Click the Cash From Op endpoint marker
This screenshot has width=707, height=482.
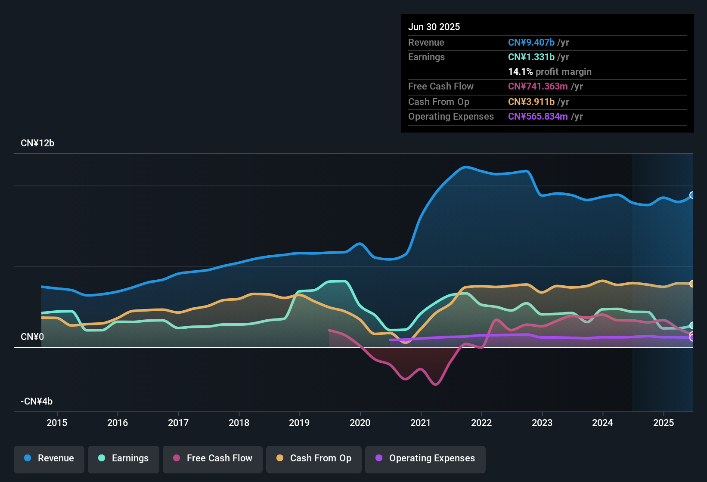692,284
